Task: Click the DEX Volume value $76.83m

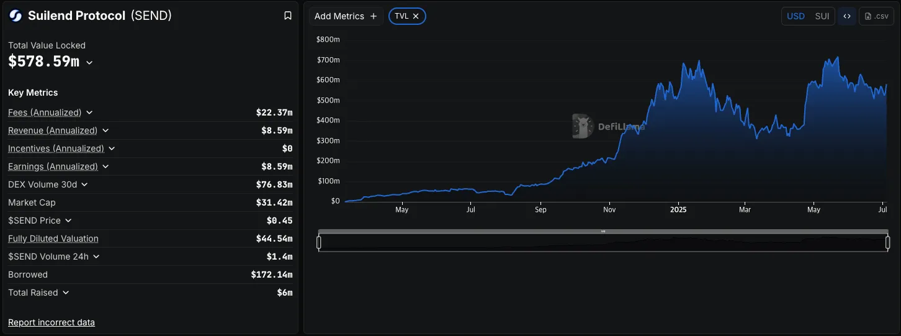Action: coord(274,184)
